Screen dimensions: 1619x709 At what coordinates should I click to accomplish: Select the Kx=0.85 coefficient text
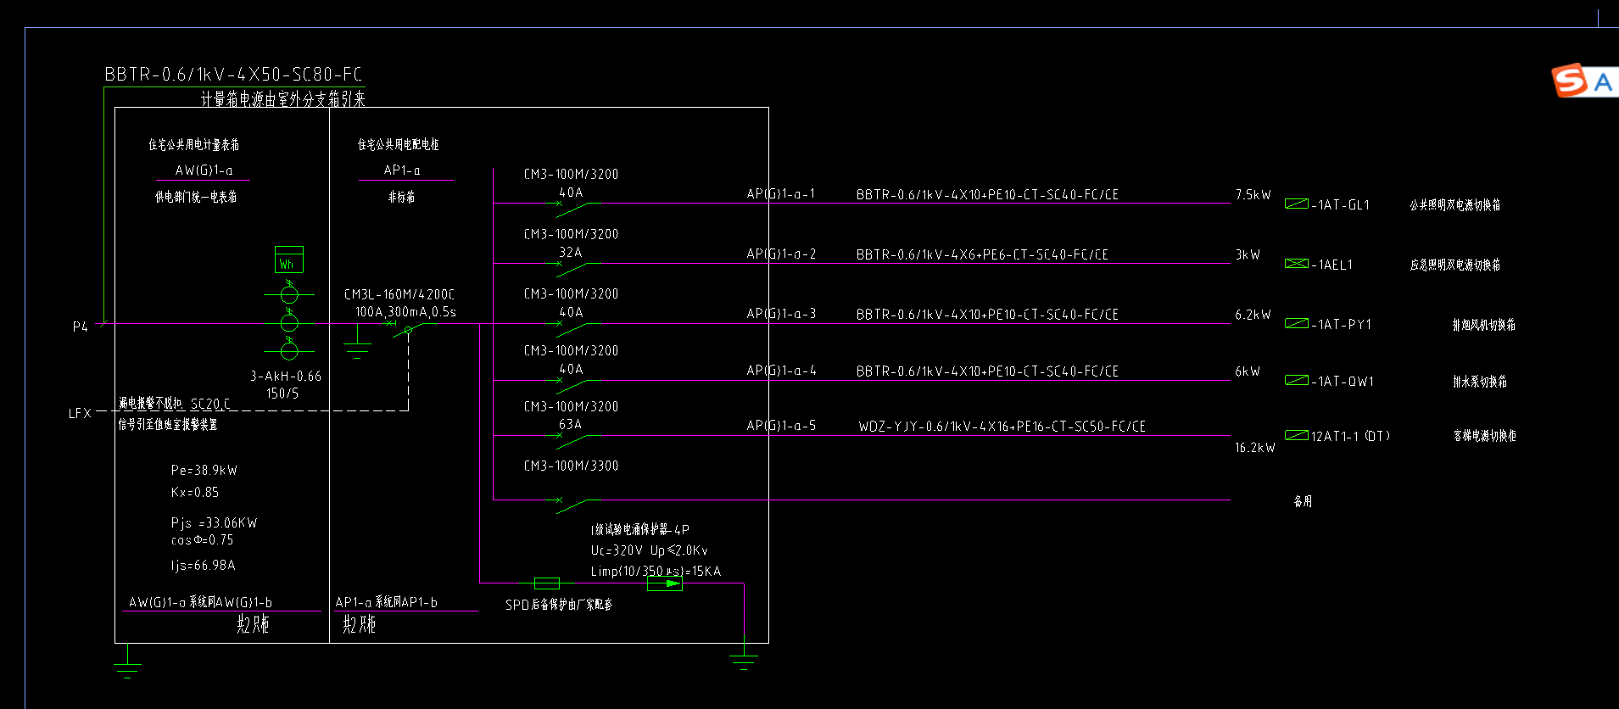(195, 492)
